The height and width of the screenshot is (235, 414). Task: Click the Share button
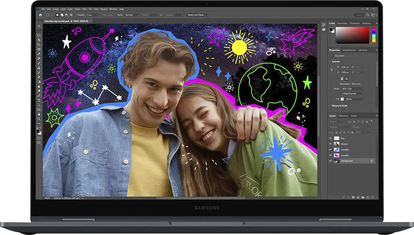pyautogui.click(x=359, y=15)
